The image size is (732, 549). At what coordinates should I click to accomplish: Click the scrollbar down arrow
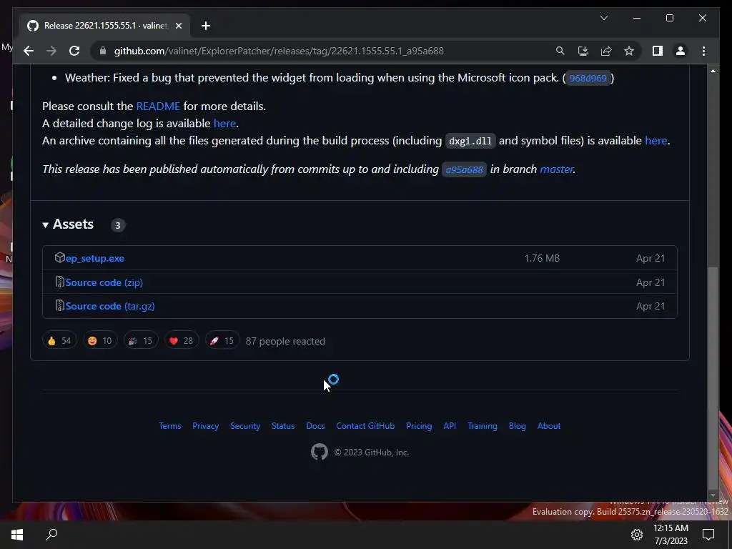tap(713, 495)
